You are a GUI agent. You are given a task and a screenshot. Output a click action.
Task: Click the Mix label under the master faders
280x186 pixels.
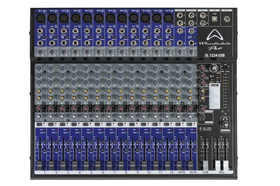[222, 172]
